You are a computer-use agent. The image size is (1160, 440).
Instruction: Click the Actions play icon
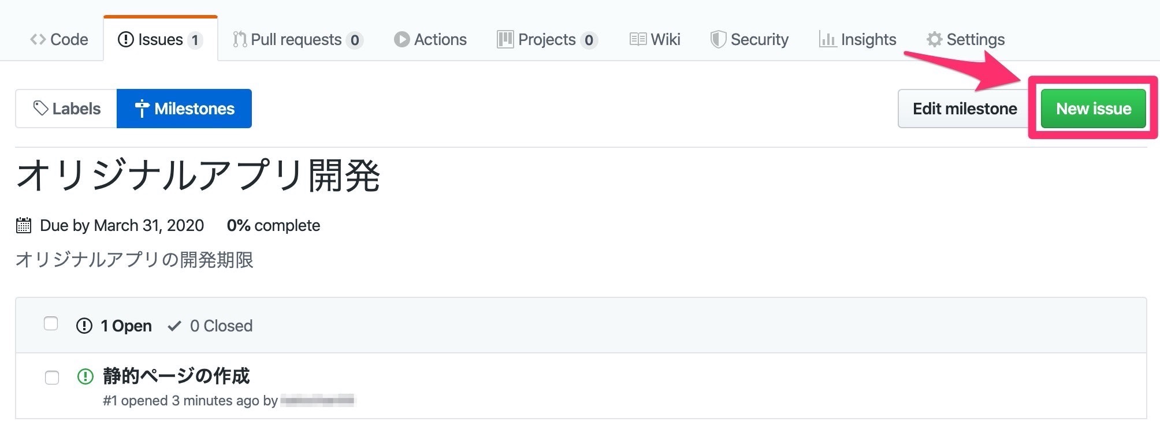(x=401, y=39)
